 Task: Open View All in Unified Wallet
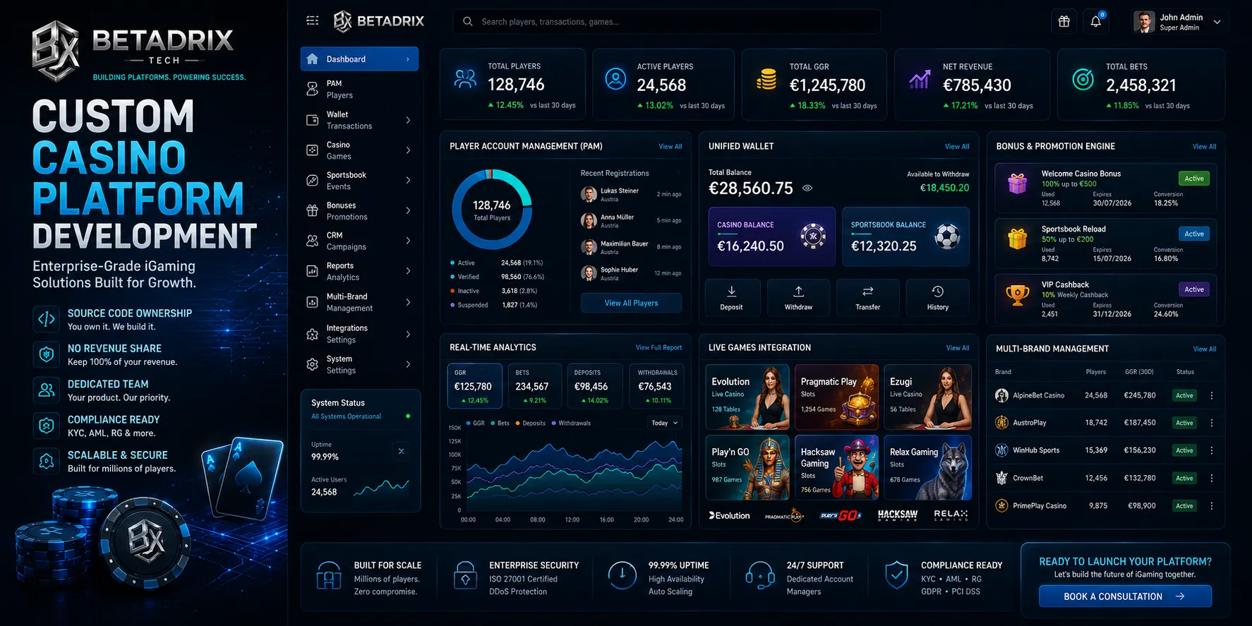click(957, 147)
